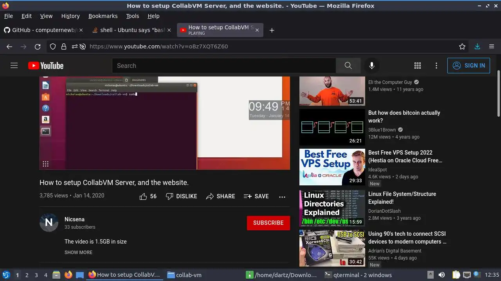Switch to the /home/dartz/Downlo... taskbar window
This screenshot has width=501, height=281.
(281, 275)
